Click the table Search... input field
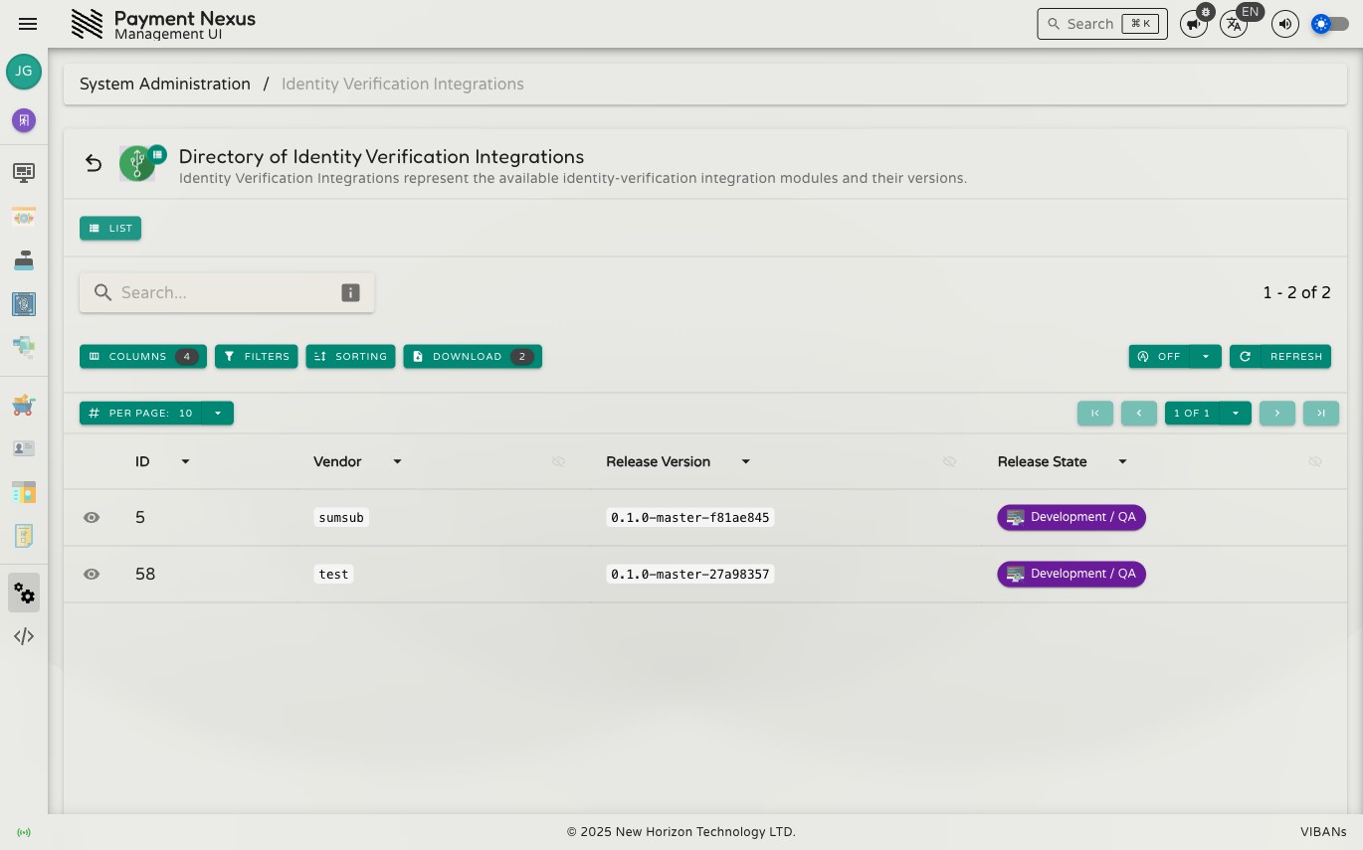1363x850 pixels. [227, 292]
